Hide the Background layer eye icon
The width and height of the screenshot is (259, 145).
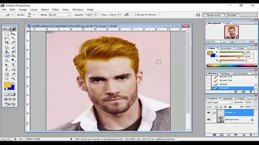tap(208, 120)
